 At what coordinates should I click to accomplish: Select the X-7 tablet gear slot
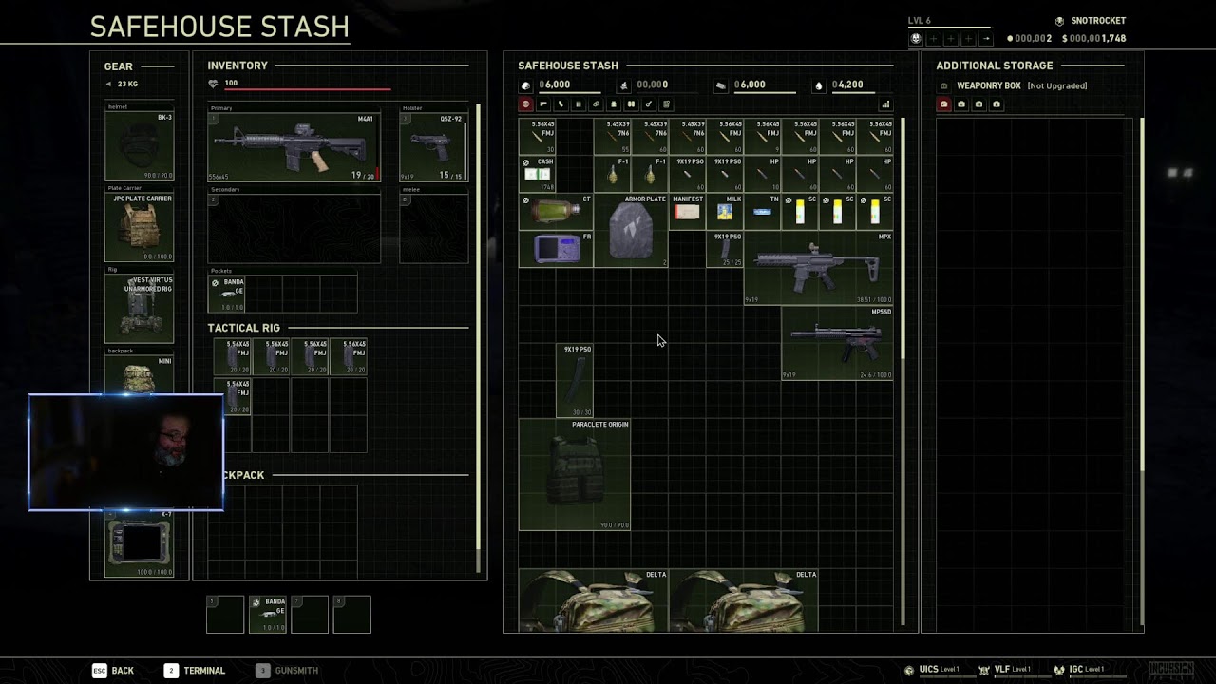(139, 543)
